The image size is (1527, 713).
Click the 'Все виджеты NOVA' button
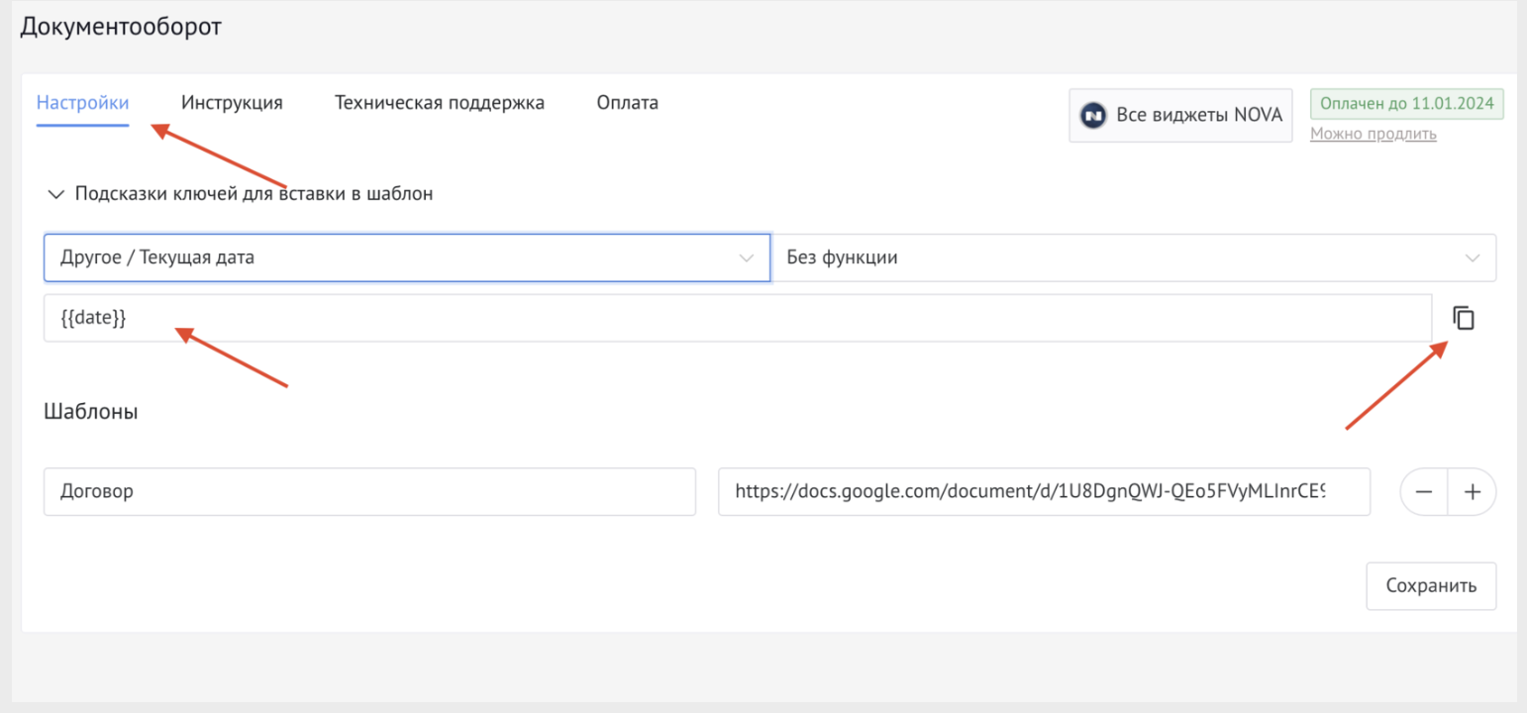[1180, 115]
